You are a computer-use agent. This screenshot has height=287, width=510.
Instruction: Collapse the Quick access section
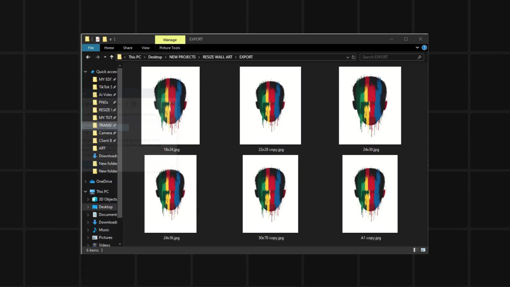point(86,71)
